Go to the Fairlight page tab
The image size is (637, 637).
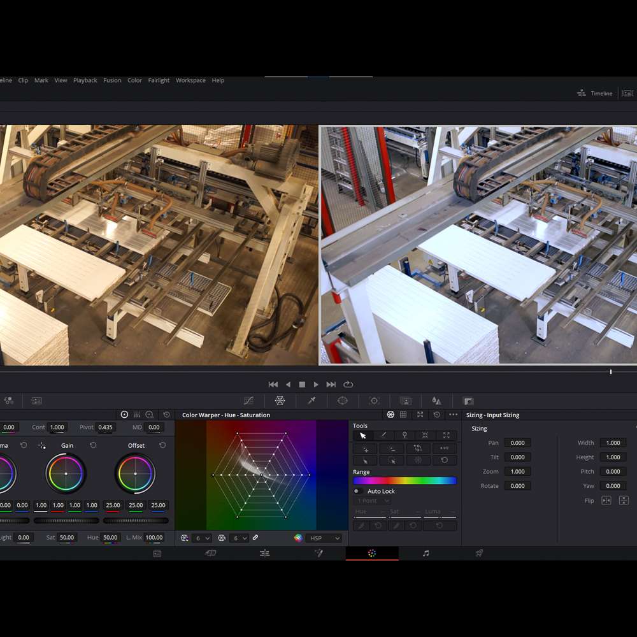[x=426, y=554]
